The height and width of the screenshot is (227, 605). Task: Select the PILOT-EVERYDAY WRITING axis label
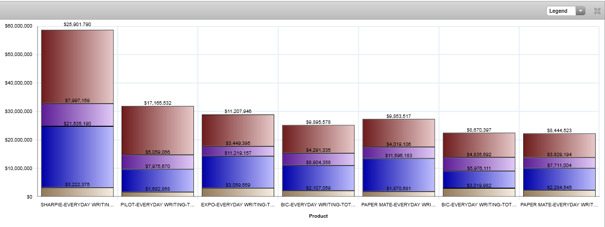coord(158,204)
